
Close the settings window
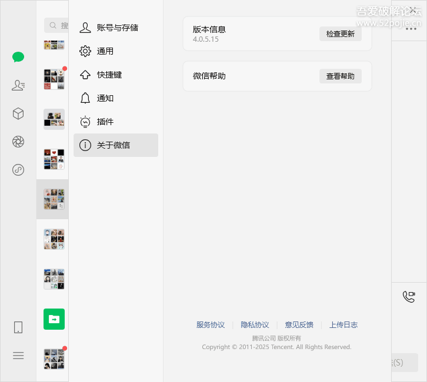click(x=413, y=11)
